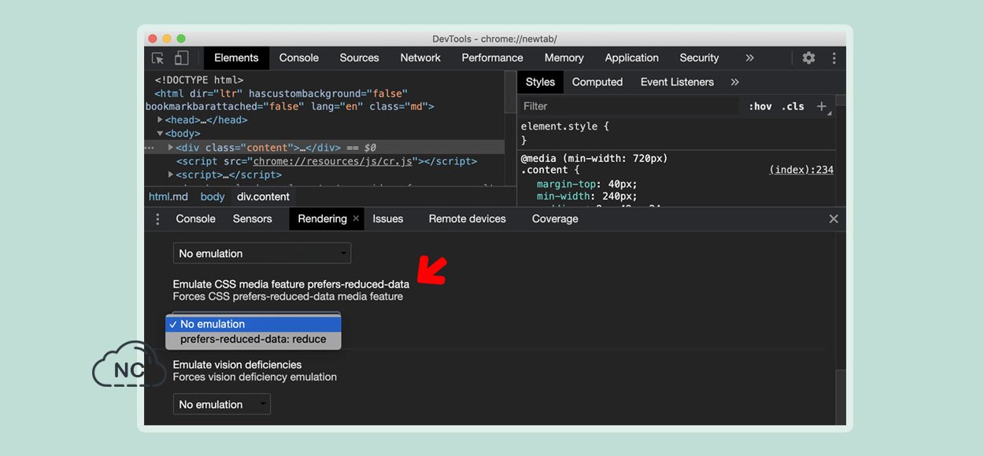Open drawer Console tab
This screenshot has height=456, width=984.
click(196, 219)
